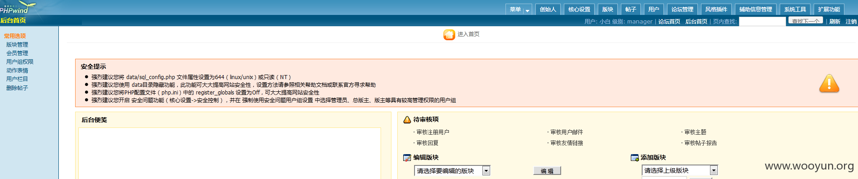The width and height of the screenshot is (858, 179).
Task: Click the 后台首页 link in top bar
Action: click(x=696, y=22)
